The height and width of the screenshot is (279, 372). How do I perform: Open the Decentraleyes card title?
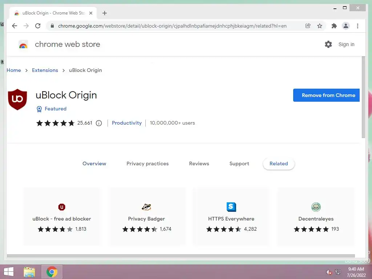tap(316, 219)
